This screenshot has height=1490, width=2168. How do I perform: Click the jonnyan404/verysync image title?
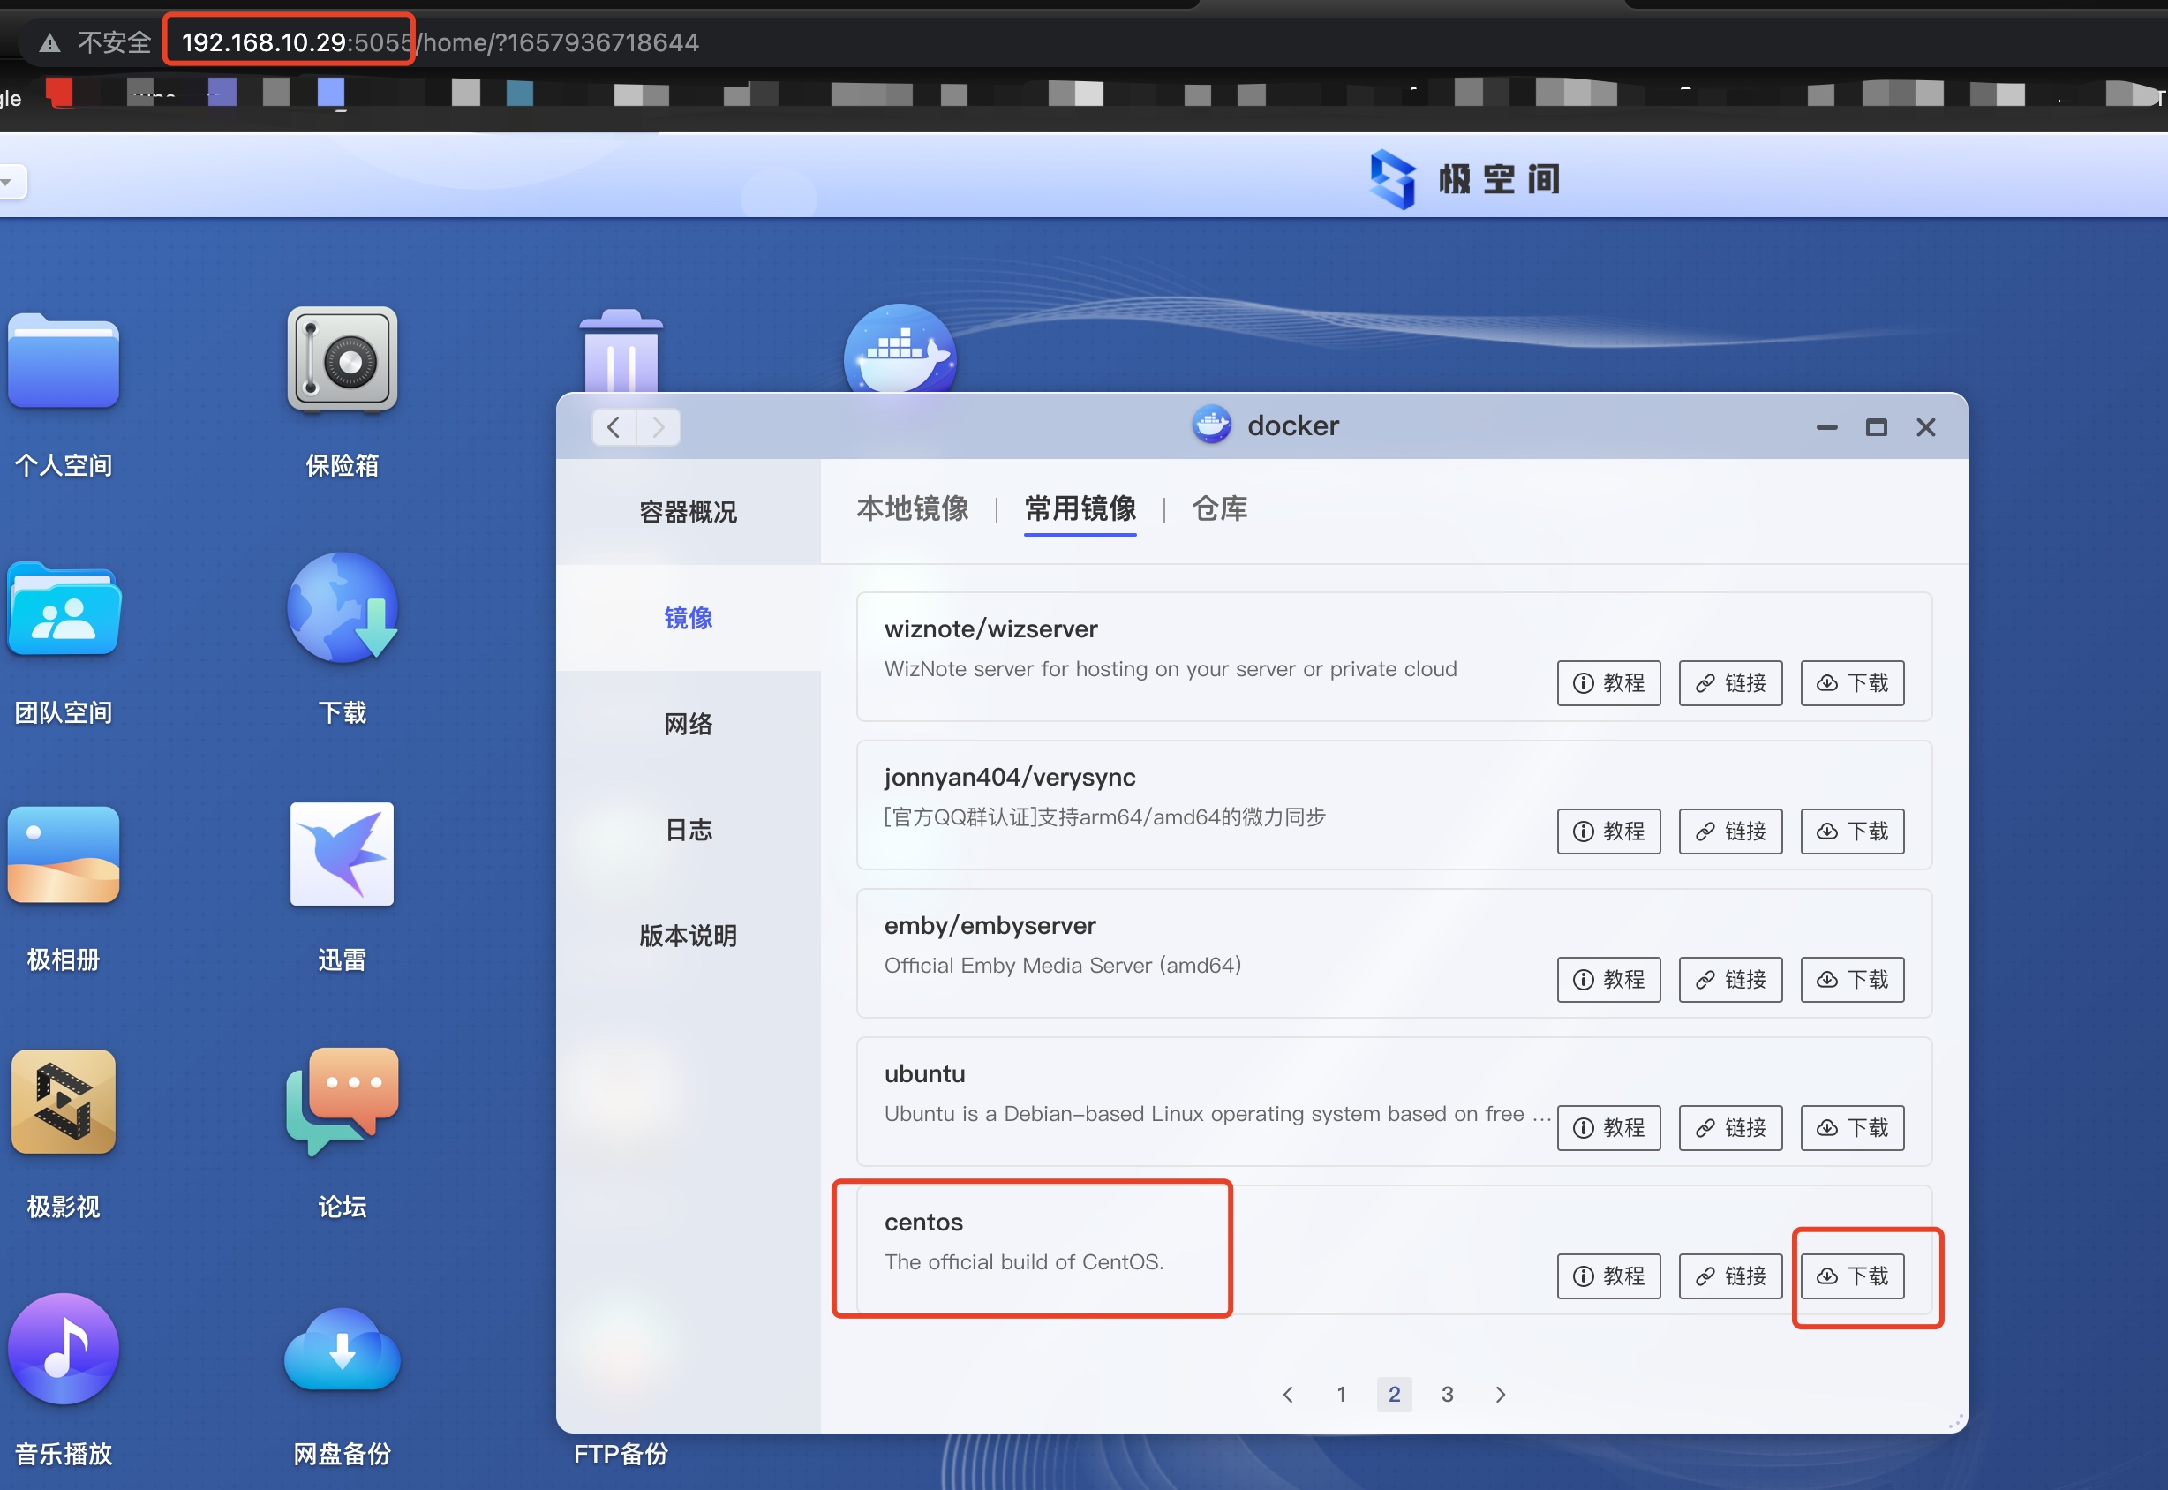(x=1009, y=778)
